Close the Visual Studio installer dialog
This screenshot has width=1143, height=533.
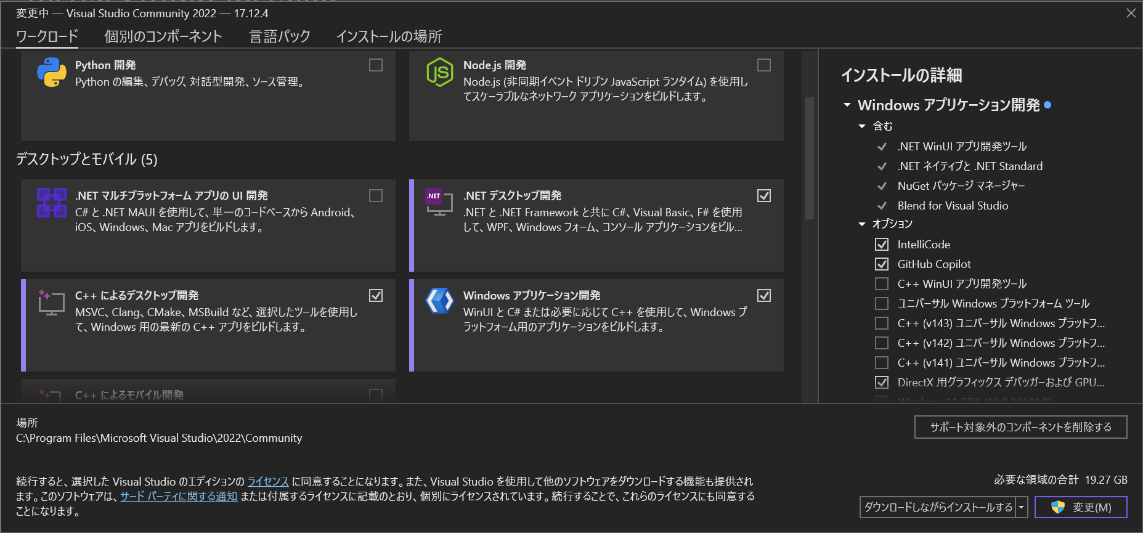tap(1131, 13)
